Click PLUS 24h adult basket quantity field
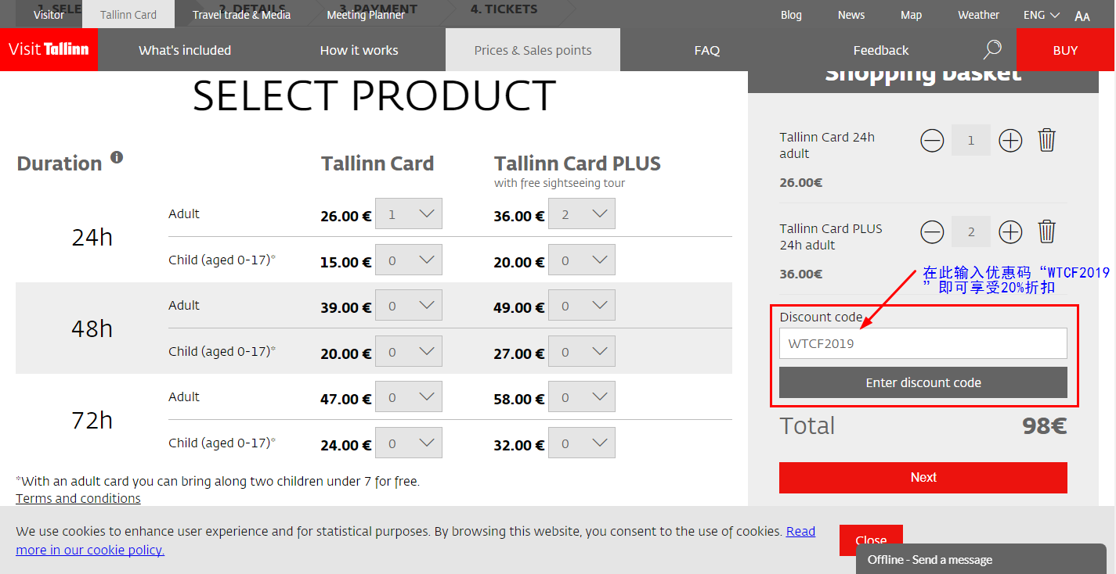1116x574 pixels. coord(971,232)
